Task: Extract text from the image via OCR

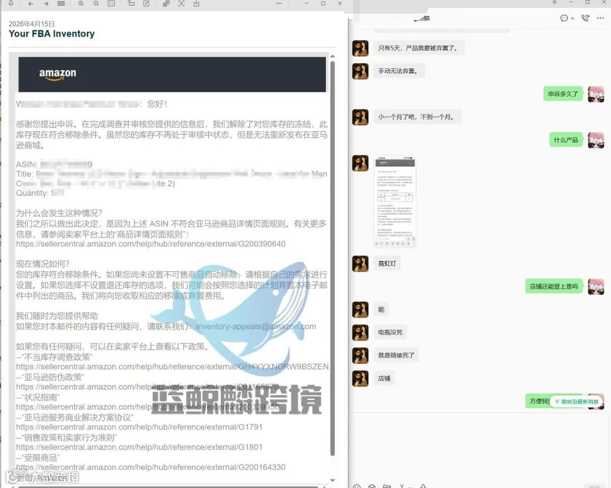Action: tap(182, 3)
